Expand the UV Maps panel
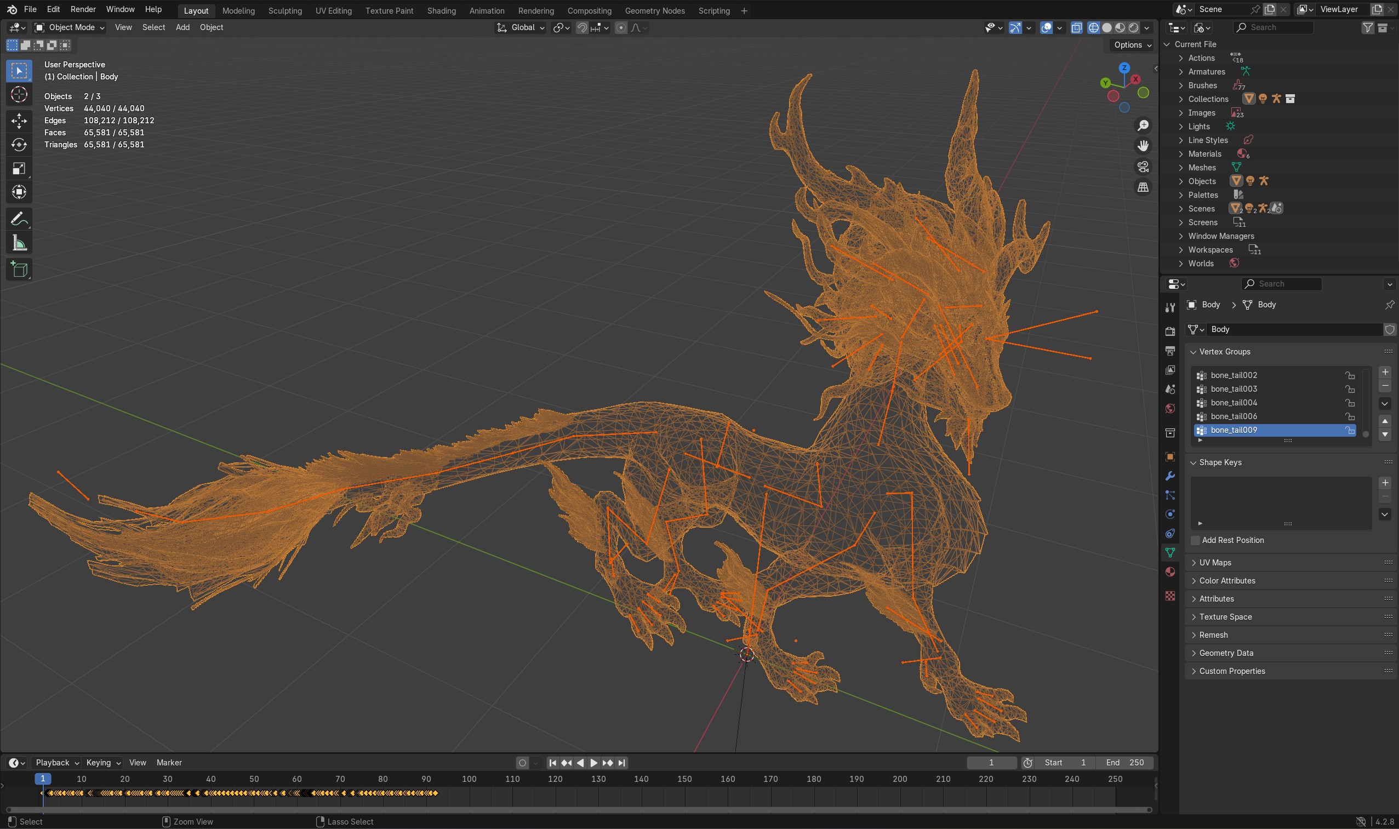Screen dimensions: 1399x829 (x=1215, y=563)
